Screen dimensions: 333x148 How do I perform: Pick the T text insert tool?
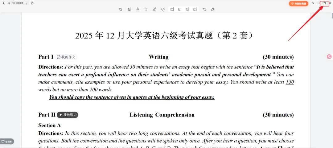click(146, 9)
